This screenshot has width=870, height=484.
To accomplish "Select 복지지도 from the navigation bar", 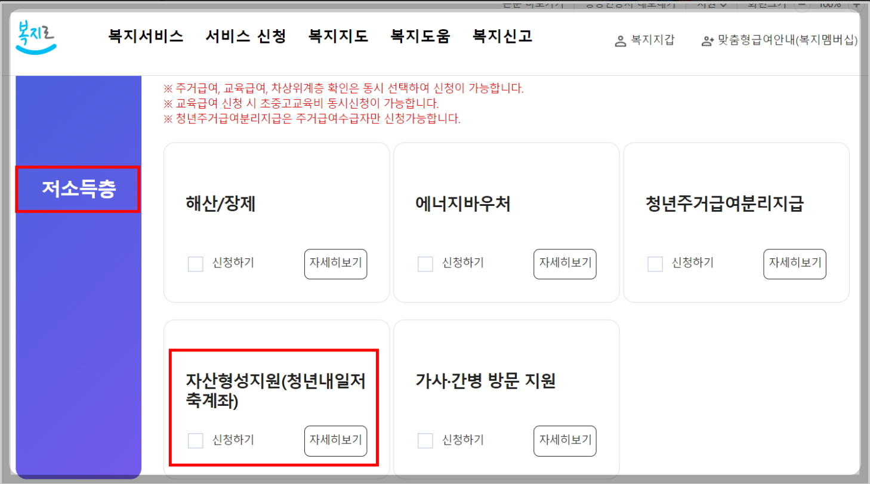I will [338, 36].
